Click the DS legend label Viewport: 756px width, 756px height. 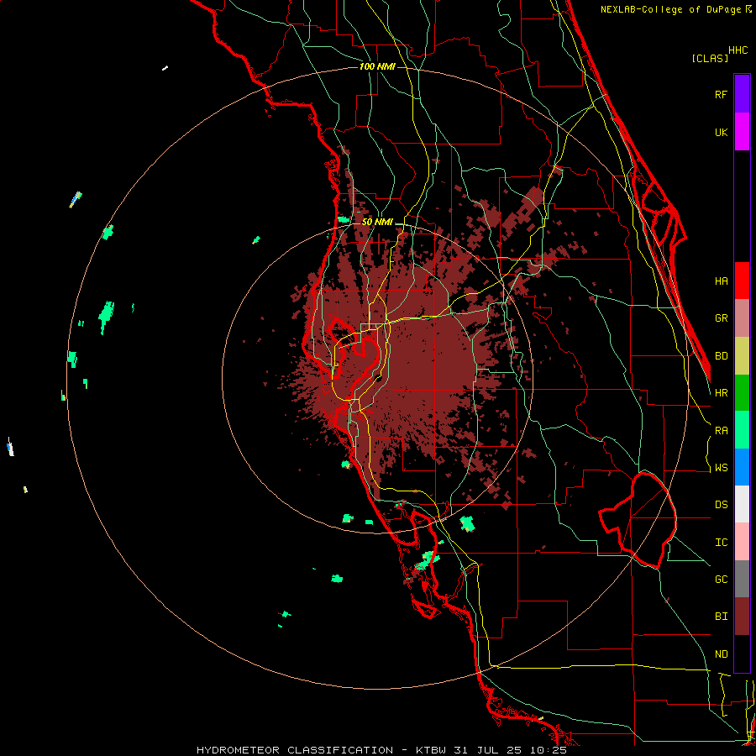(x=721, y=505)
